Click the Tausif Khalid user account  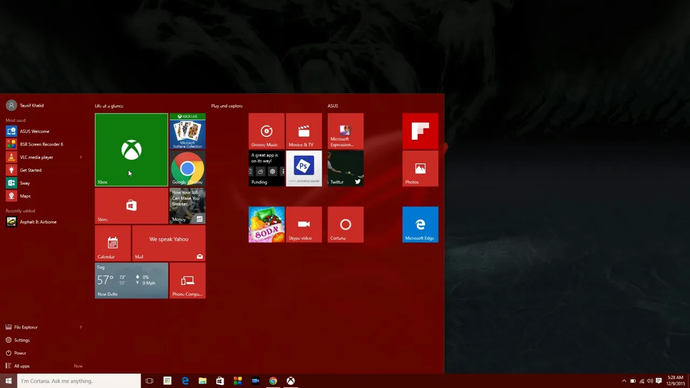tap(25, 106)
